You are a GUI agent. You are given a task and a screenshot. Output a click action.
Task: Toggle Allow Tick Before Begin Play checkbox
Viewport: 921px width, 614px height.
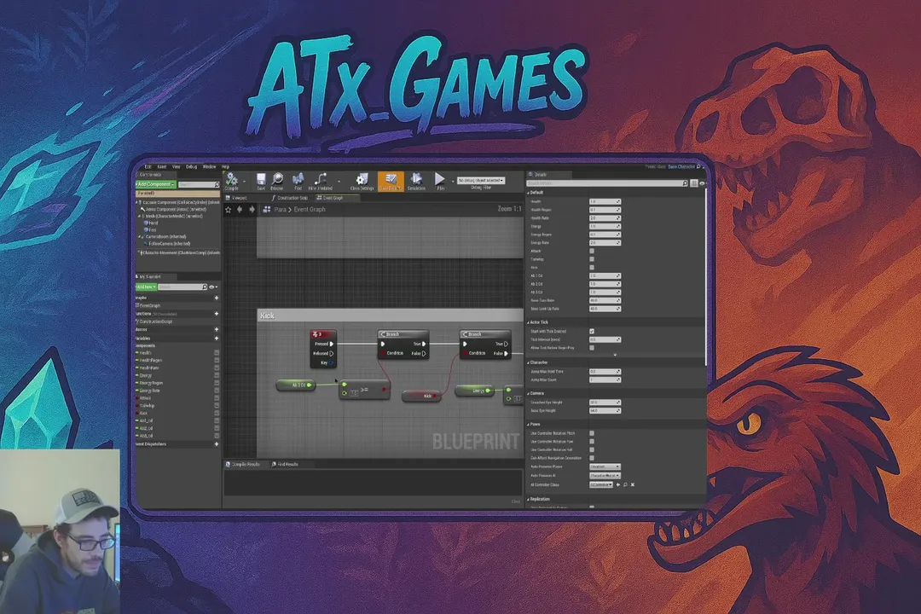(592, 348)
